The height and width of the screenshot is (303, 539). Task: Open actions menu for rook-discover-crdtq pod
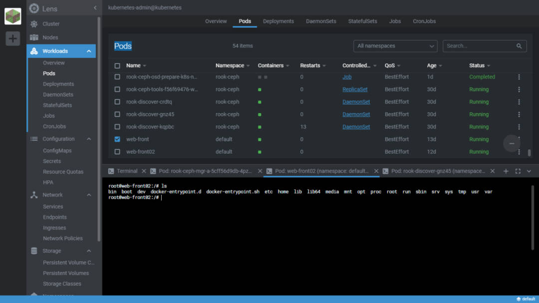[x=519, y=102]
